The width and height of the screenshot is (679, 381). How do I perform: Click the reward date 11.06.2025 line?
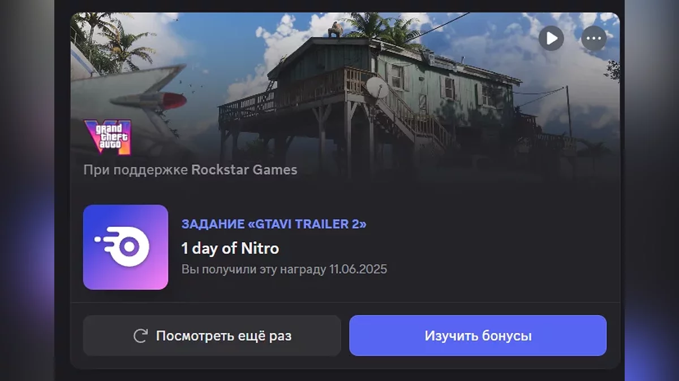coord(284,269)
